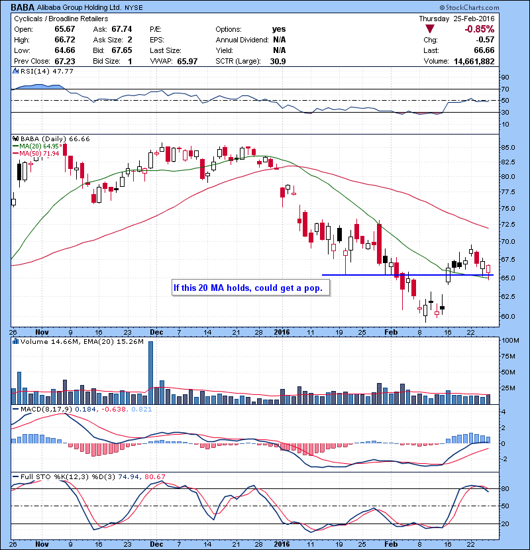This screenshot has width=530, height=550.
Task: Select the BABA ticker symbol in title
Action: tap(23, 7)
